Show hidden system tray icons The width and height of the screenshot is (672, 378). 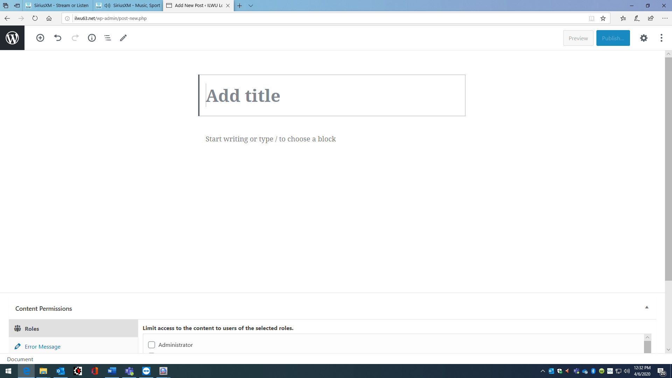point(543,371)
